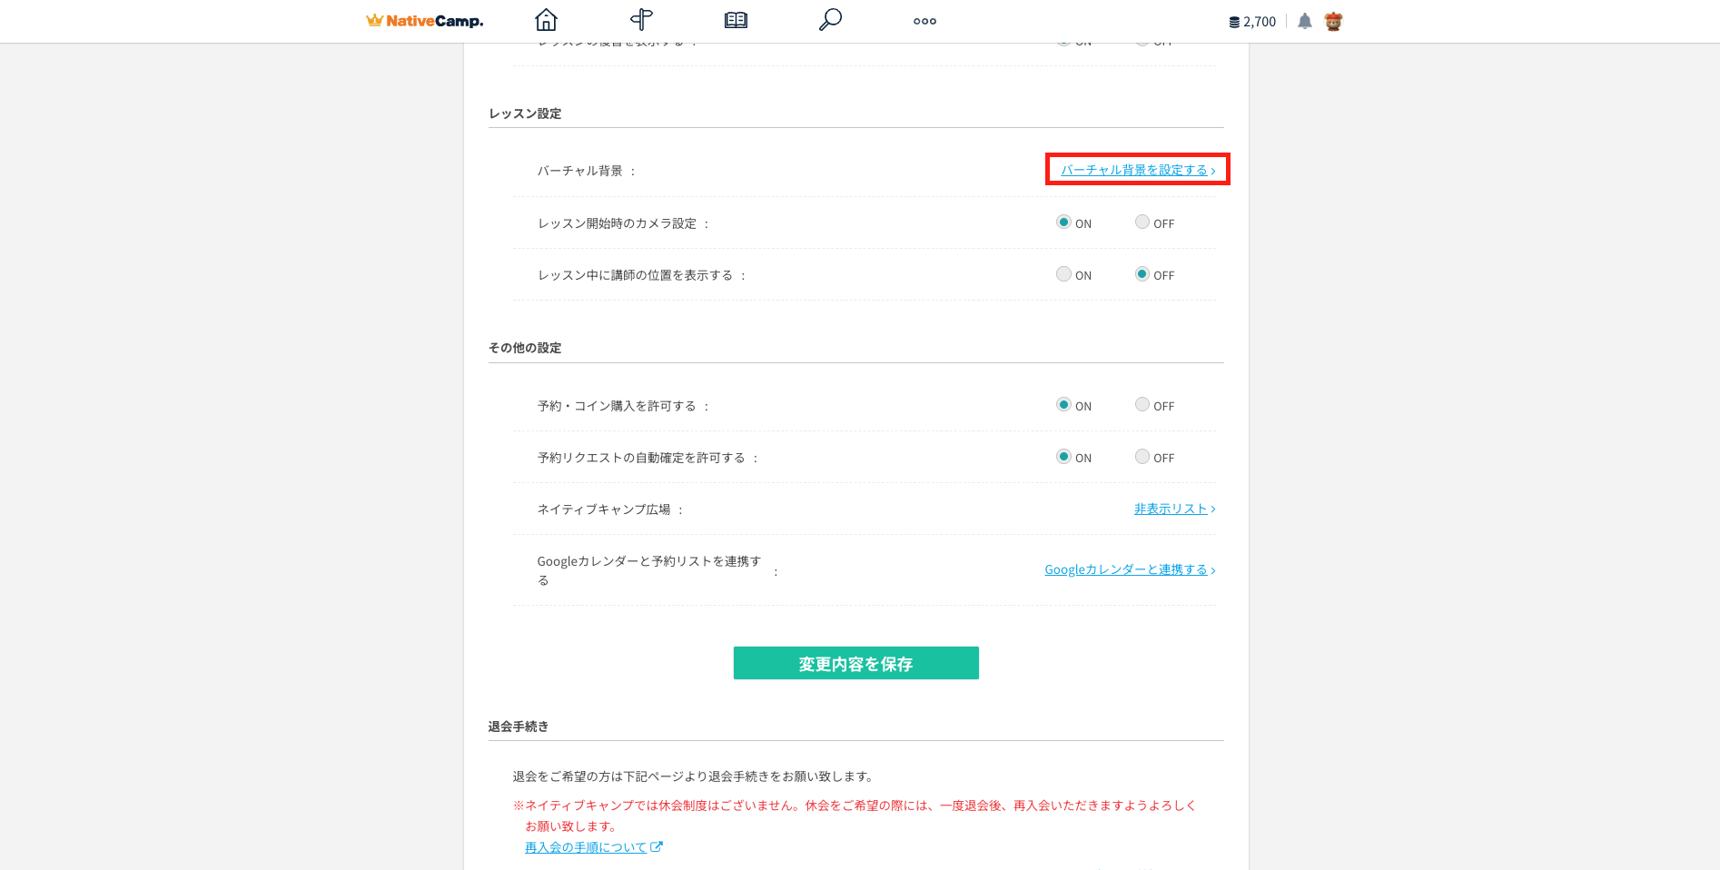The height and width of the screenshot is (870, 1720).
Task: Open the user avatar menu
Action: pyautogui.click(x=1333, y=21)
